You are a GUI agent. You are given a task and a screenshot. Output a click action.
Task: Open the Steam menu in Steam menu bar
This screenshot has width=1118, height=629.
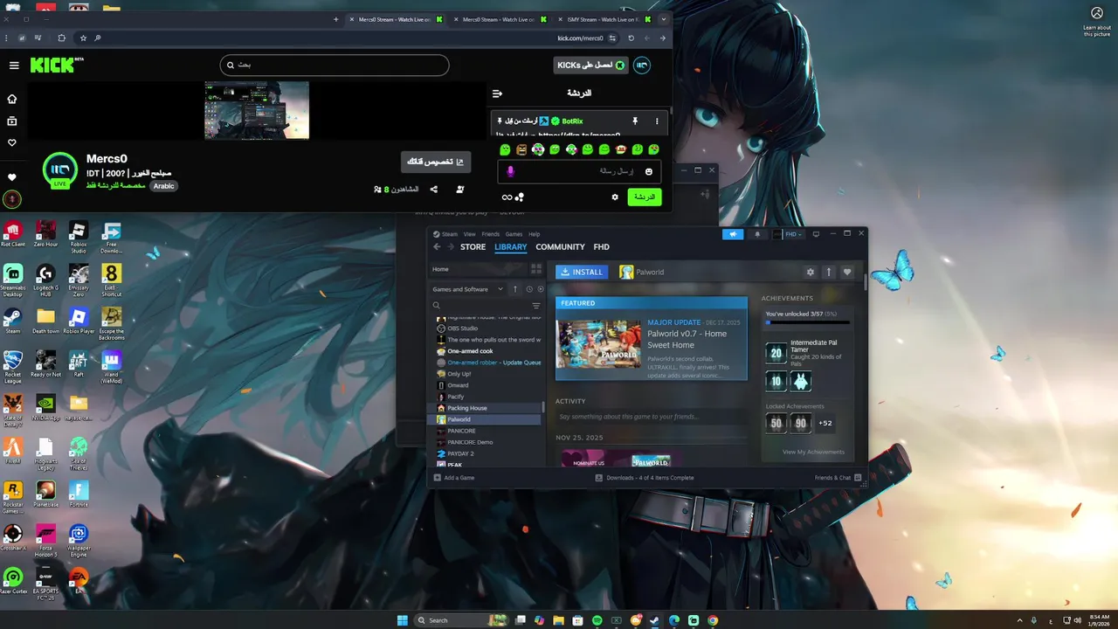click(x=449, y=234)
